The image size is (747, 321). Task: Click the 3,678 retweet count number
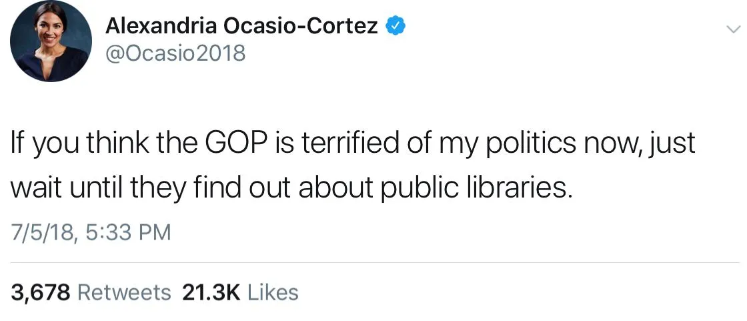(x=40, y=292)
